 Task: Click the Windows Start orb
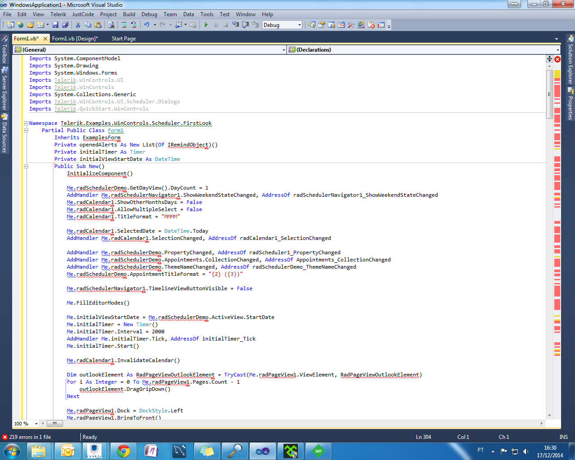pos(12,451)
